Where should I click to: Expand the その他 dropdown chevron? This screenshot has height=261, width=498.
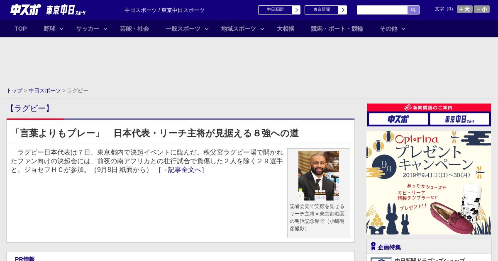403,29
